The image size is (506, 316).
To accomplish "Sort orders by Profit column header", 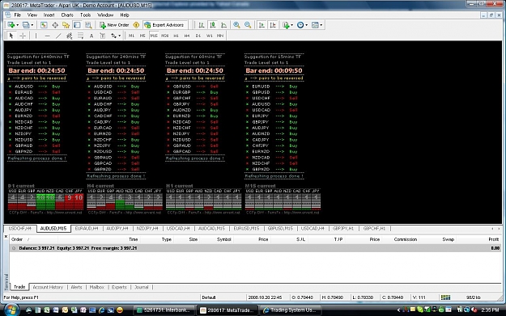I will (493, 239).
